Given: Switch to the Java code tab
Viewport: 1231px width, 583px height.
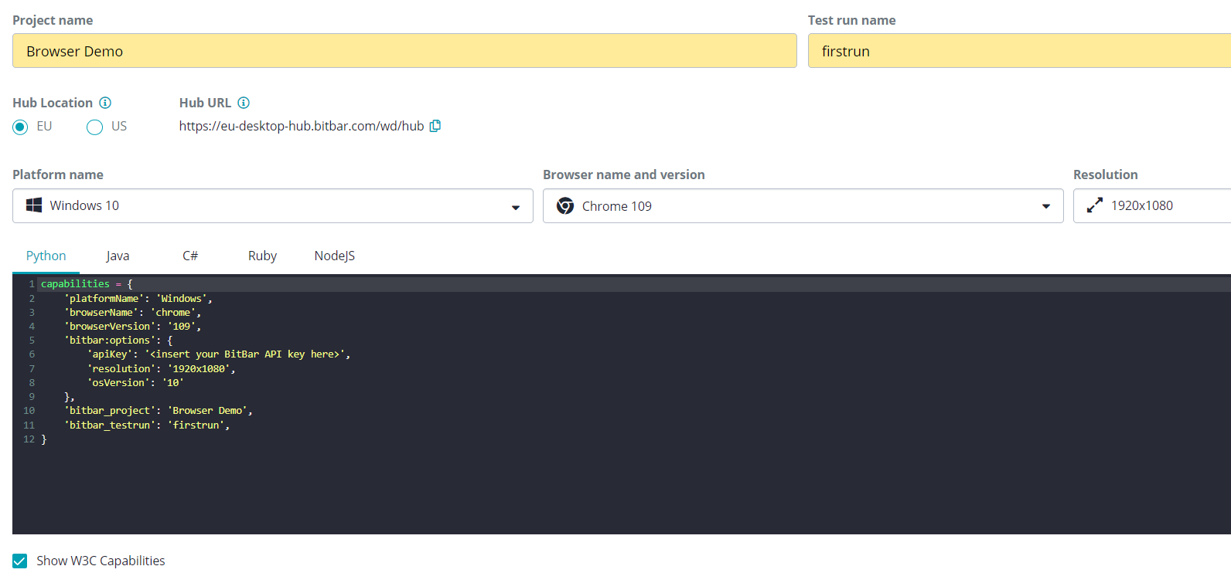Looking at the screenshot, I should point(118,256).
